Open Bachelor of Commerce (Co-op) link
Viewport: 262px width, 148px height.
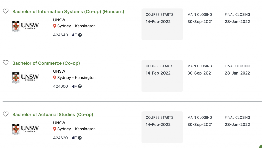click(46, 63)
